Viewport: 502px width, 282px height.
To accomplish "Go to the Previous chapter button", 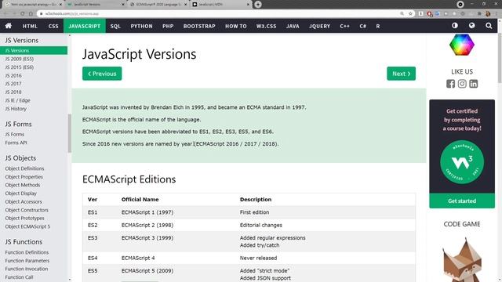I will coord(102,74).
